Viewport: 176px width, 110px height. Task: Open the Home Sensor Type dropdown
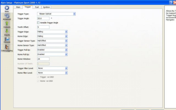[x=66, y=45]
